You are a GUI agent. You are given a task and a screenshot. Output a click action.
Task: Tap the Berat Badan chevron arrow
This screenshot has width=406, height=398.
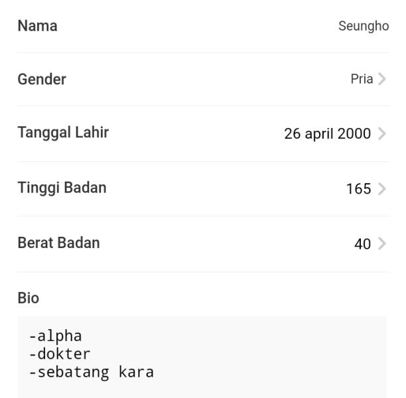(x=382, y=243)
